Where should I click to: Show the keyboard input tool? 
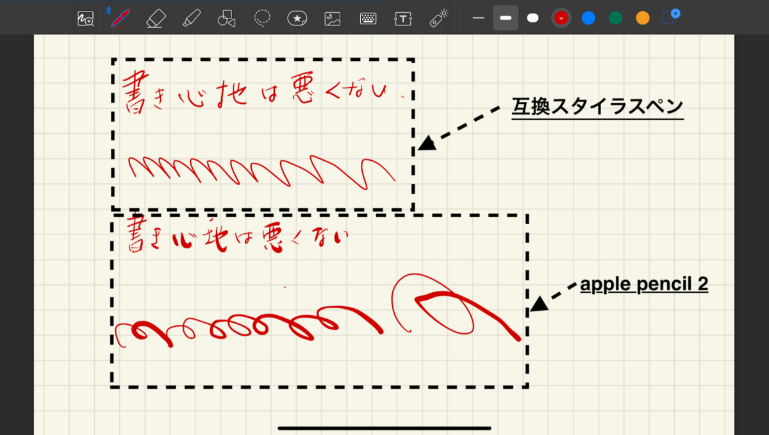tap(368, 17)
